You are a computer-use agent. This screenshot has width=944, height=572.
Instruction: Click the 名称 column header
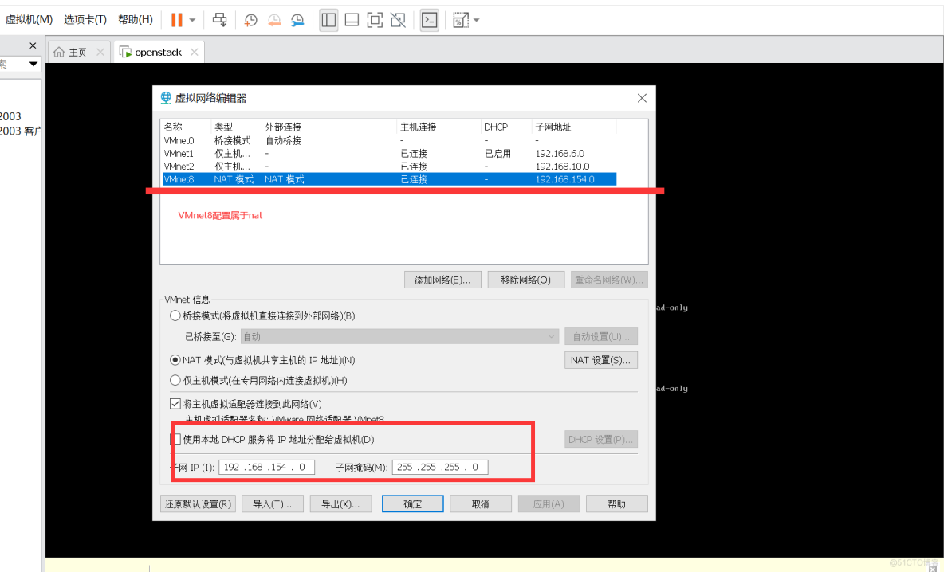186,127
